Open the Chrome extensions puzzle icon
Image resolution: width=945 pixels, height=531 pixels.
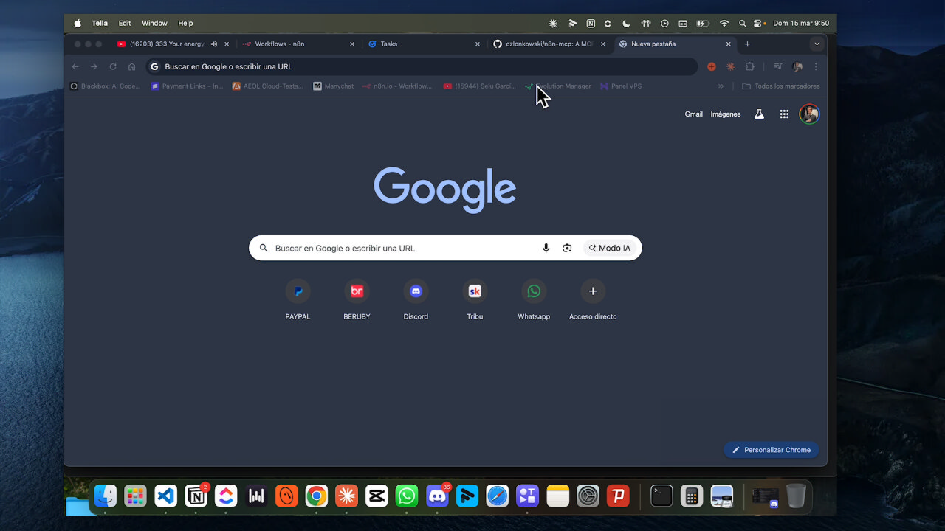tap(750, 66)
